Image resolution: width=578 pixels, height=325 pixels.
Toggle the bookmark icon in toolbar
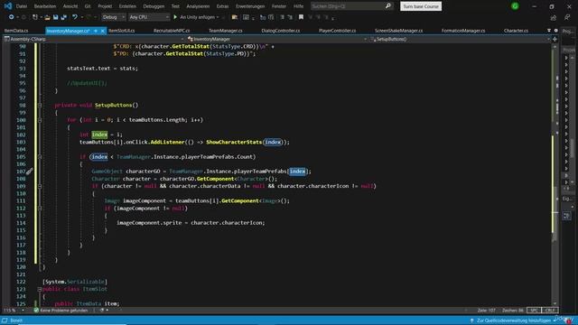click(301, 17)
